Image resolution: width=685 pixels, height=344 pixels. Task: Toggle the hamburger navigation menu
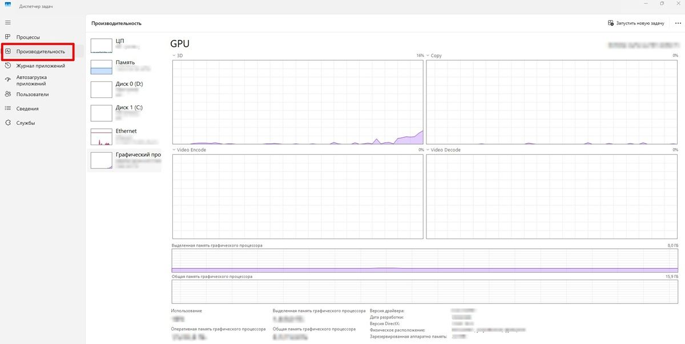[8, 22]
